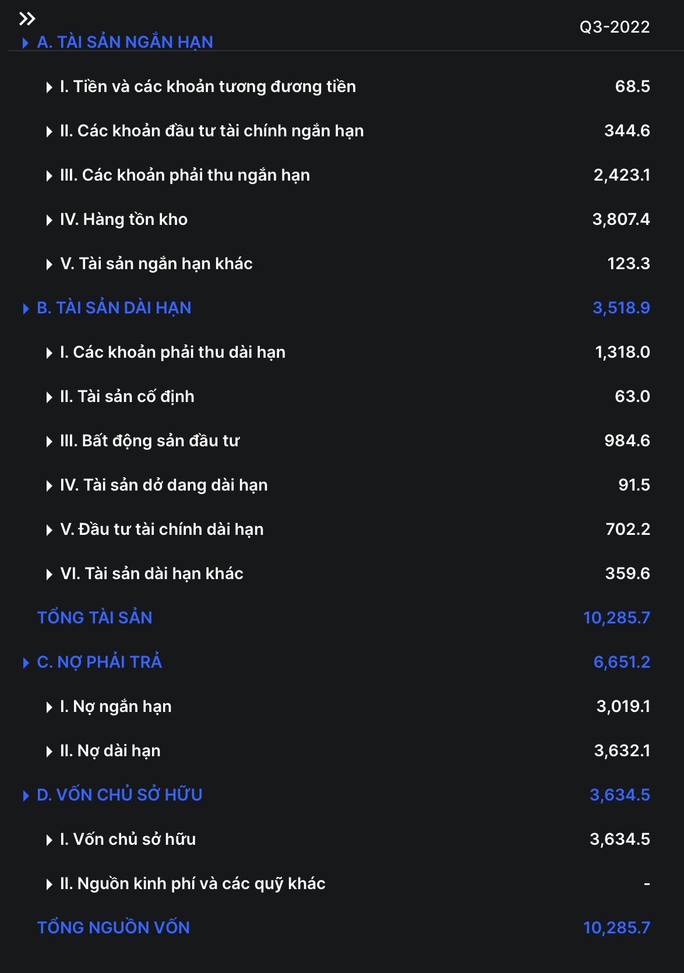The height and width of the screenshot is (973, 684).
Task: Expand the C. NỢ PHẢI TRẢ section
Action: coord(26,663)
